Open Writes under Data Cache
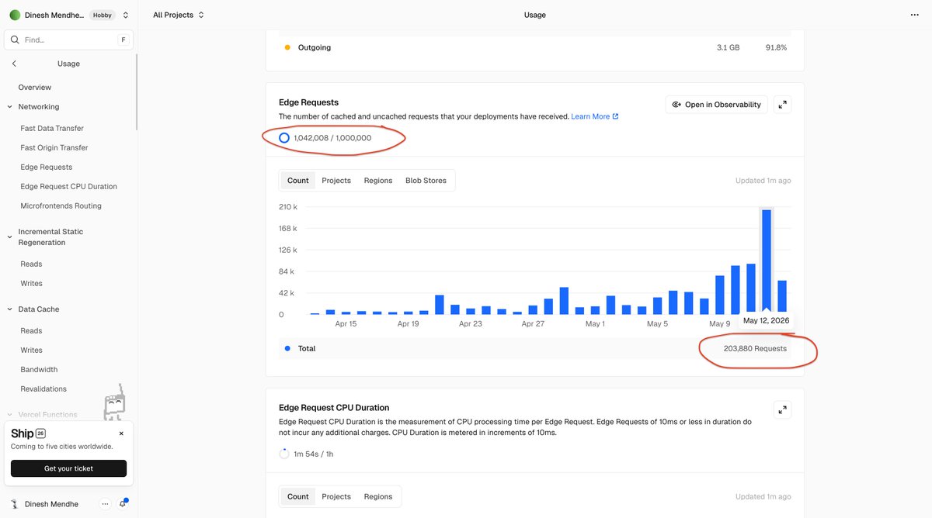Image resolution: width=932 pixels, height=518 pixels. (x=32, y=351)
